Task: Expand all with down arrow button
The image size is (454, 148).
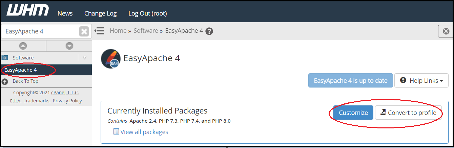Action: 69,46
